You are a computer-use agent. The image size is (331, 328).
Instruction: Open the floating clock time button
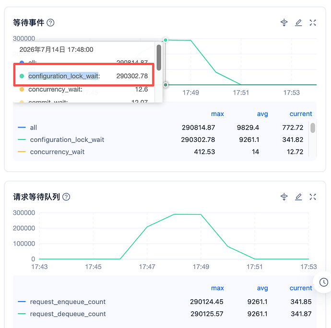(x=324, y=282)
